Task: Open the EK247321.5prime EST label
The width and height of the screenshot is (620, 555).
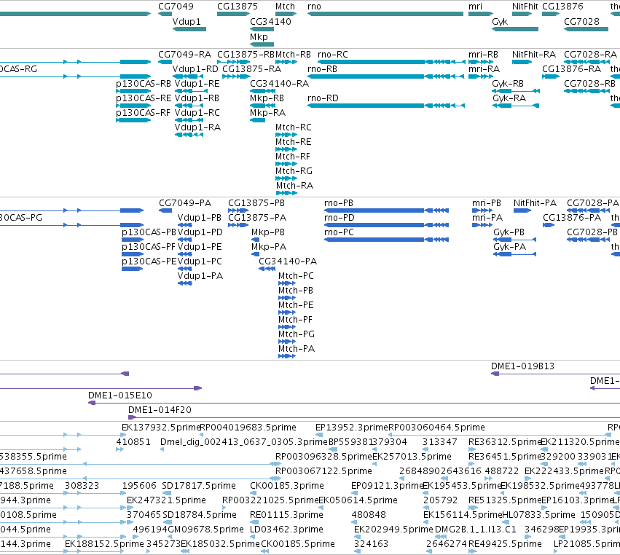Action: [x=166, y=500]
